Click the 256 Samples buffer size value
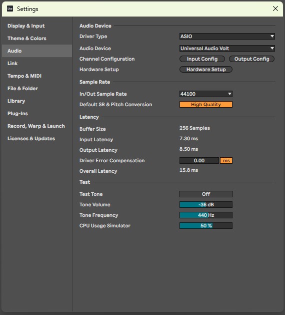Image resolution: width=285 pixels, height=315 pixels. [x=194, y=128]
